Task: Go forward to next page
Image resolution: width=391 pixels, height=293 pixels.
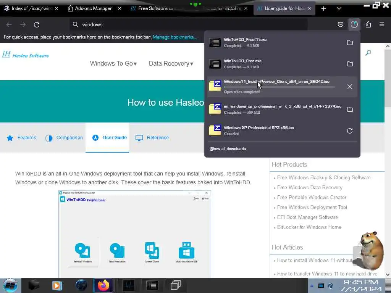Action: click(x=23, y=25)
